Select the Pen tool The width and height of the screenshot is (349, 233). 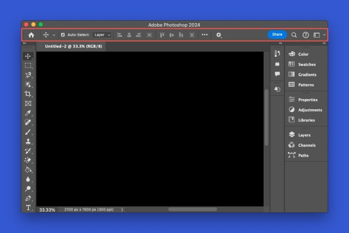tap(28, 198)
